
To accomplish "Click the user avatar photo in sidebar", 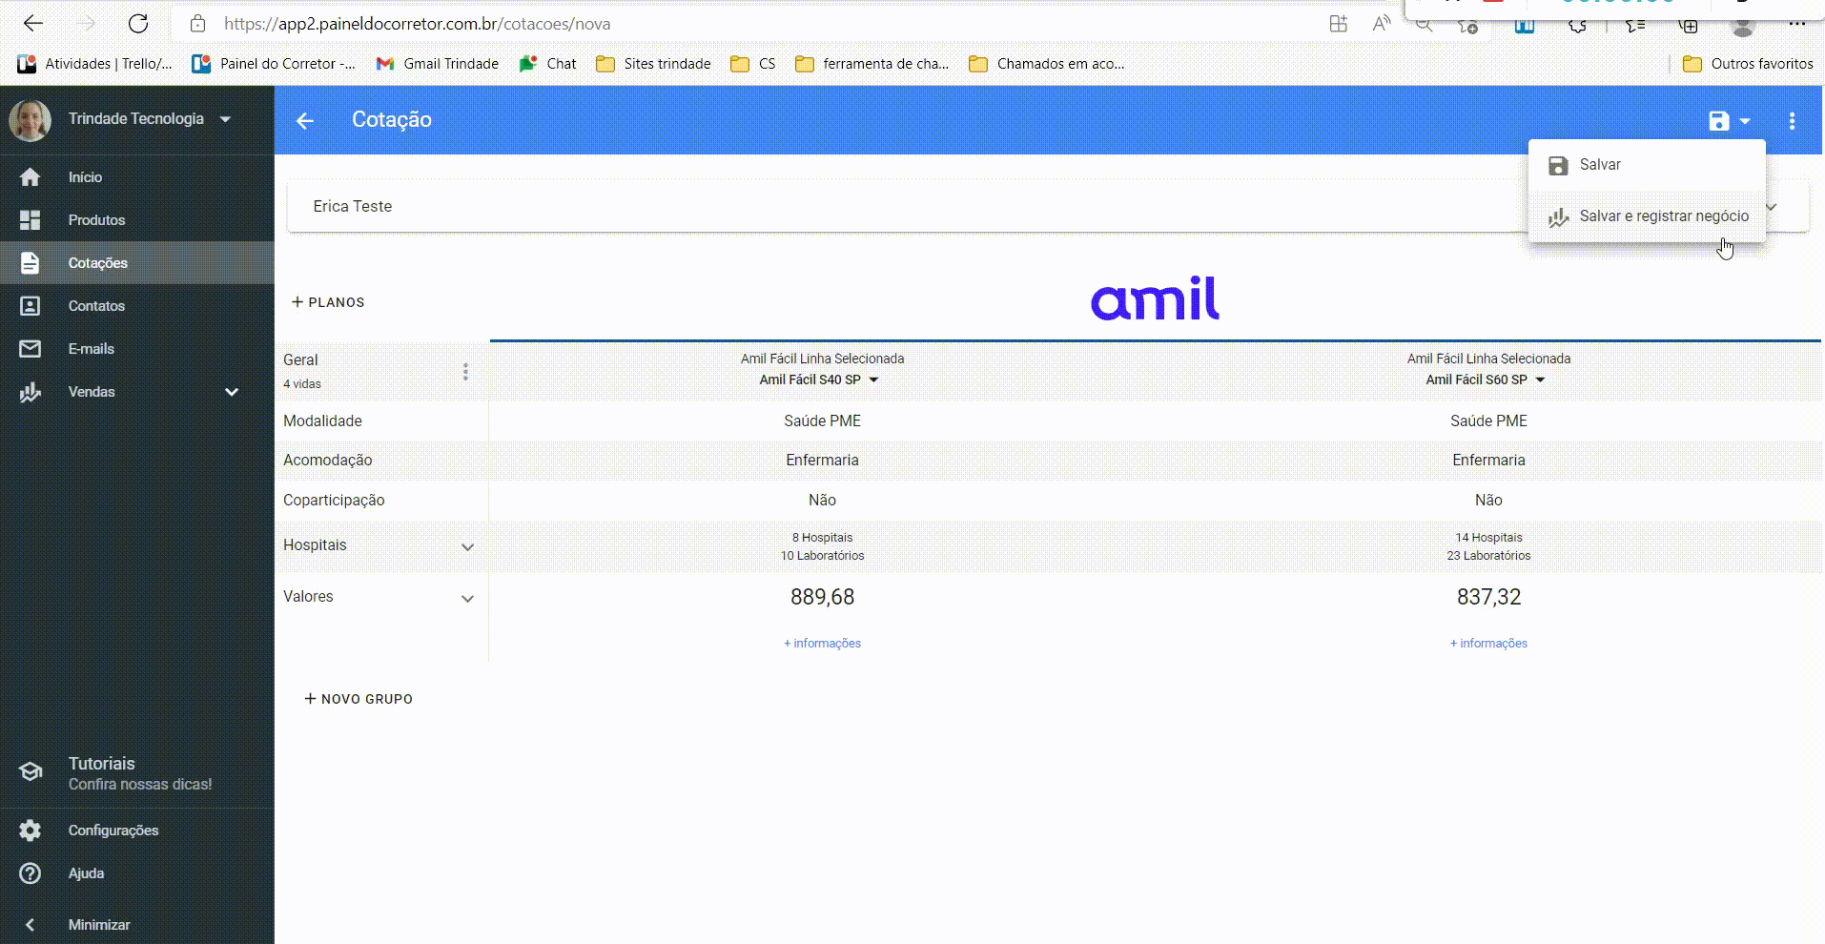I will (x=30, y=120).
